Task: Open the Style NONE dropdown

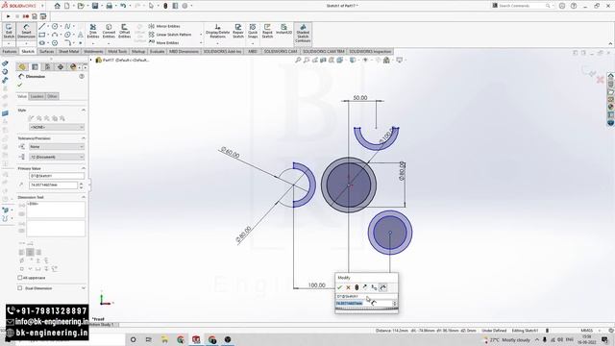Action: [x=57, y=127]
